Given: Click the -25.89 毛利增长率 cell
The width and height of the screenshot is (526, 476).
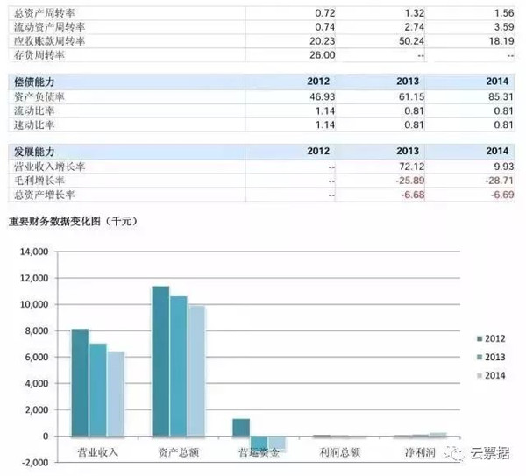Looking at the screenshot, I should click(410, 181).
